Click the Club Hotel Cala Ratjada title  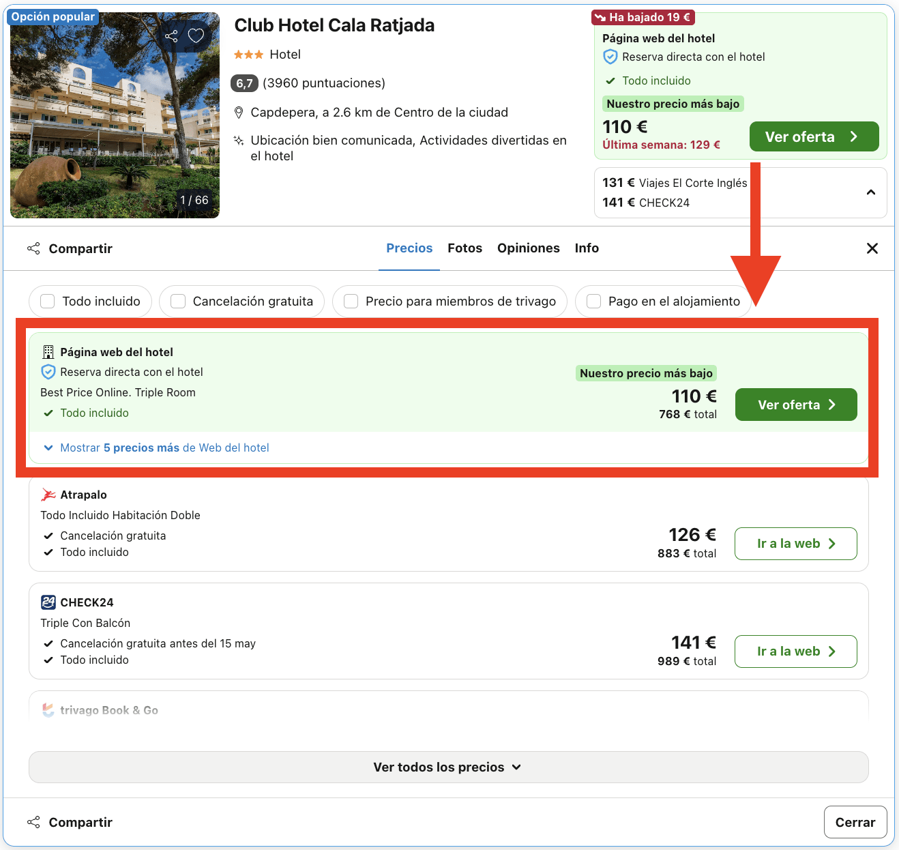pyautogui.click(x=334, y=25)
